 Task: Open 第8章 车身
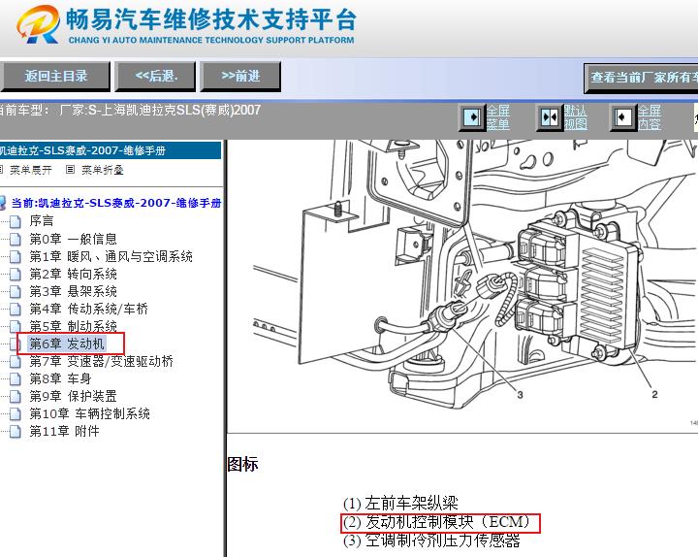[x=60, y=378]
